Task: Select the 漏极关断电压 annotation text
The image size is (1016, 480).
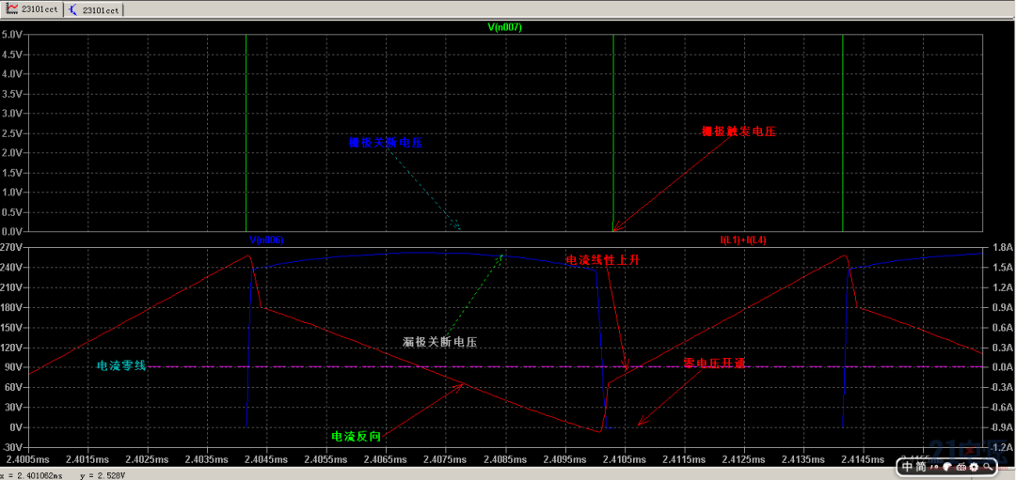Action: [440, 342]
